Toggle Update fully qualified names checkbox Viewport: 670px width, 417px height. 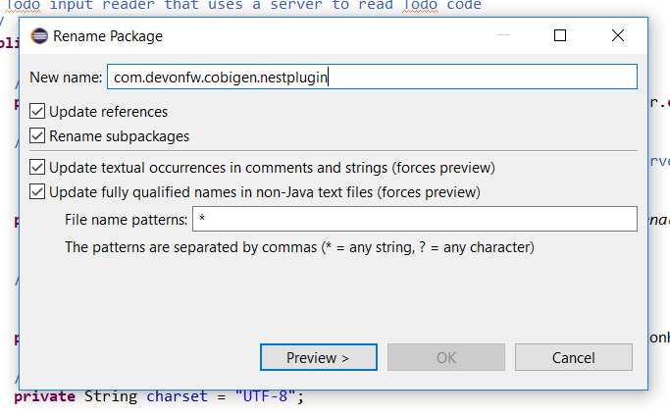coord(38,192)
